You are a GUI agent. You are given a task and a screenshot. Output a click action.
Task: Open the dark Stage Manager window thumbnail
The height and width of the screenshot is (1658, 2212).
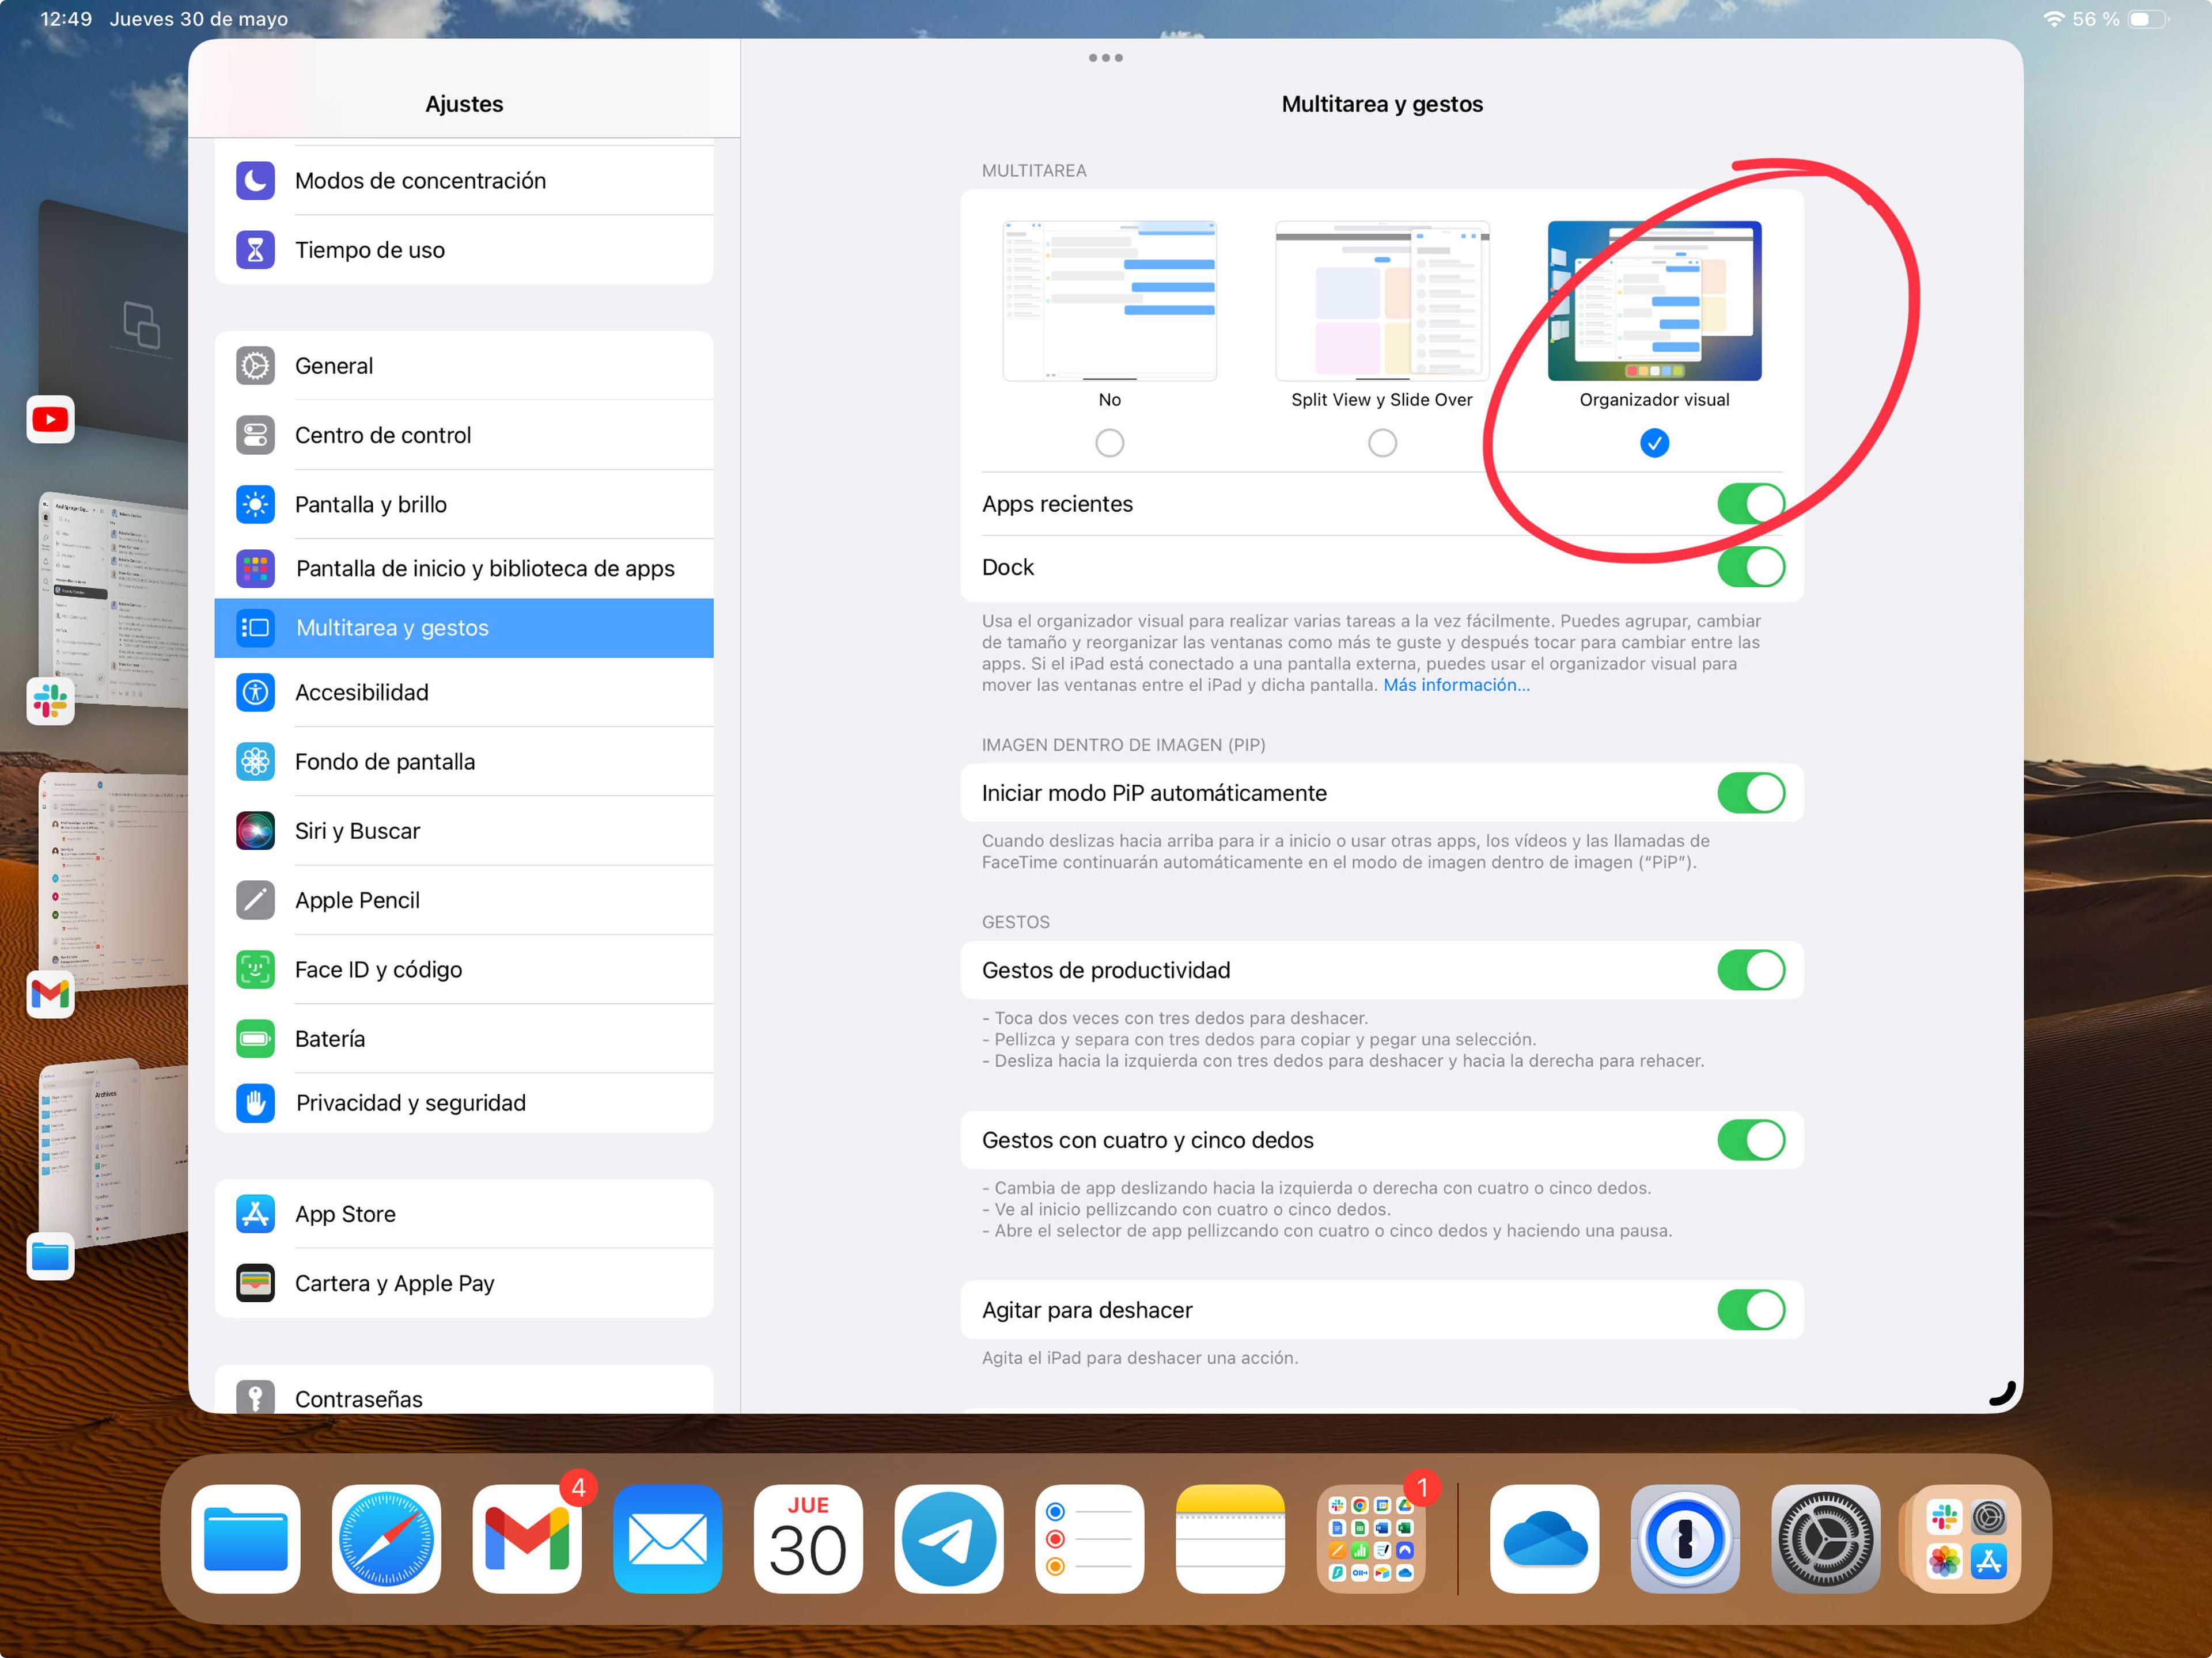[113, 320]
